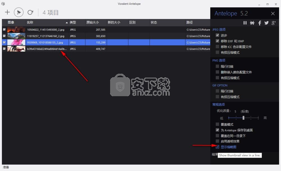Screen dimensions: 281x171
Task: Click pink flower thumbnail of 9509969 file
Action: pyautogui.click(x=16, y=42)
